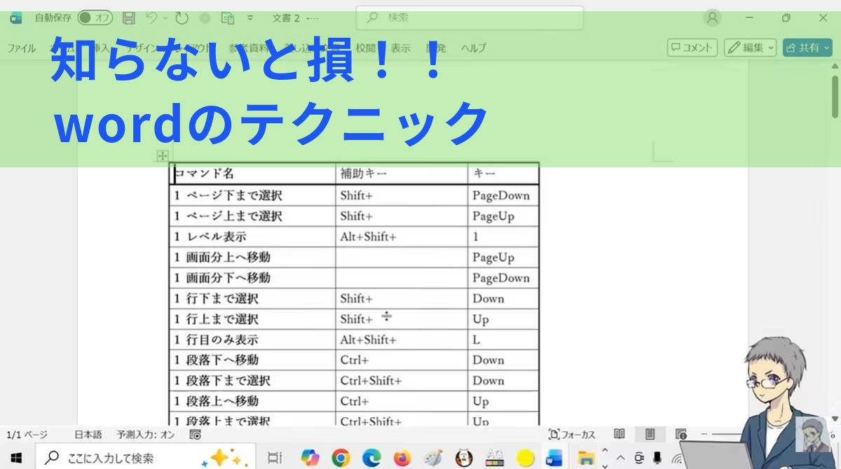The height and width of the screenshot is (469, 841).
Task: Click the コマンド名 header cell
Action: [252, 174]
